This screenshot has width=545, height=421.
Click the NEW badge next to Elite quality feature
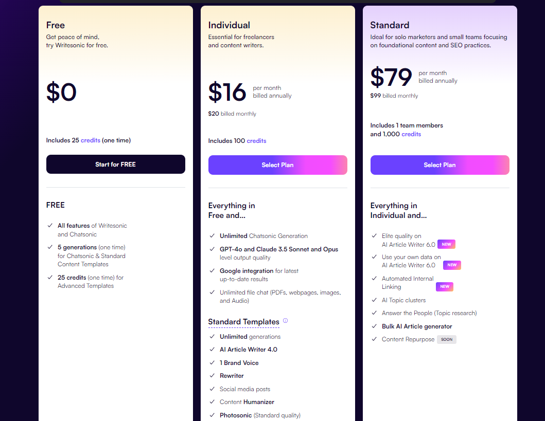click(446, 244)
